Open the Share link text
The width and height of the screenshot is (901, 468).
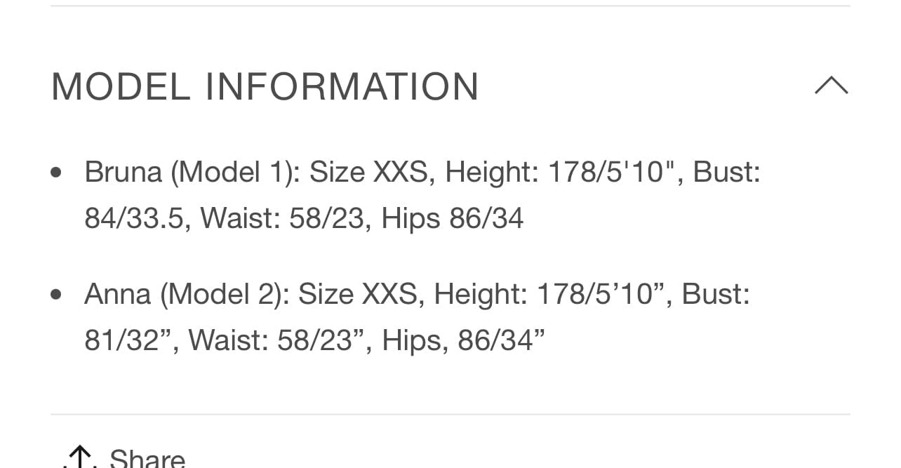click(x=147, y=459)
